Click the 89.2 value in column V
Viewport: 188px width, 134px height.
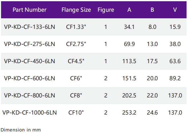pyautogui.click(x=175, y=78)
